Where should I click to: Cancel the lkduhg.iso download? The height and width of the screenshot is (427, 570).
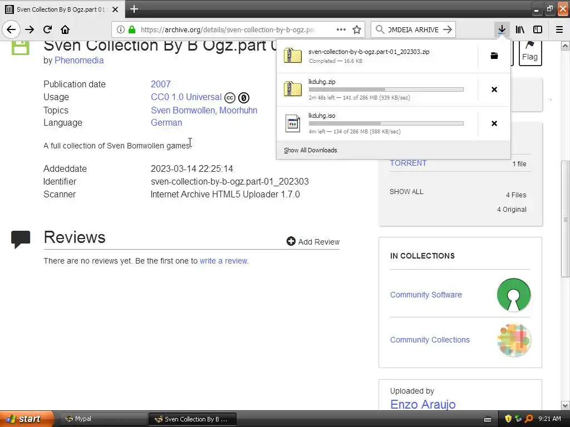coord(494,123)
